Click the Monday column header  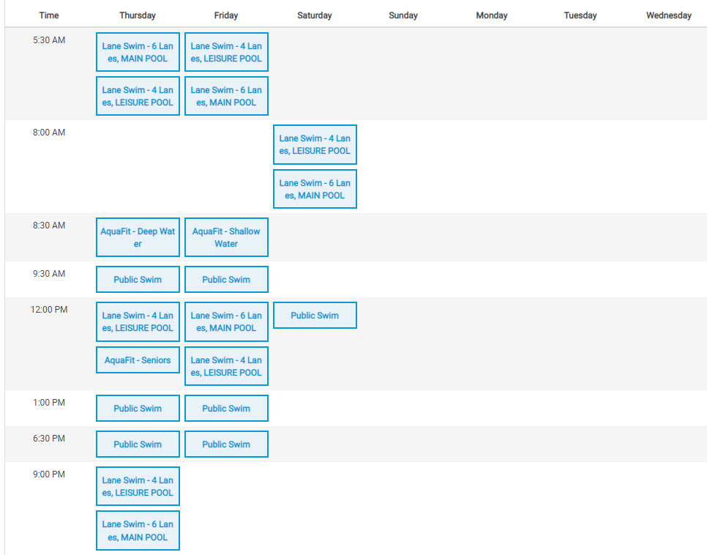[x=492, y=15]
